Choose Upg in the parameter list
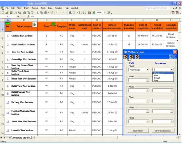Viewport: 182px width, 144px height. [x=163, y=80]
